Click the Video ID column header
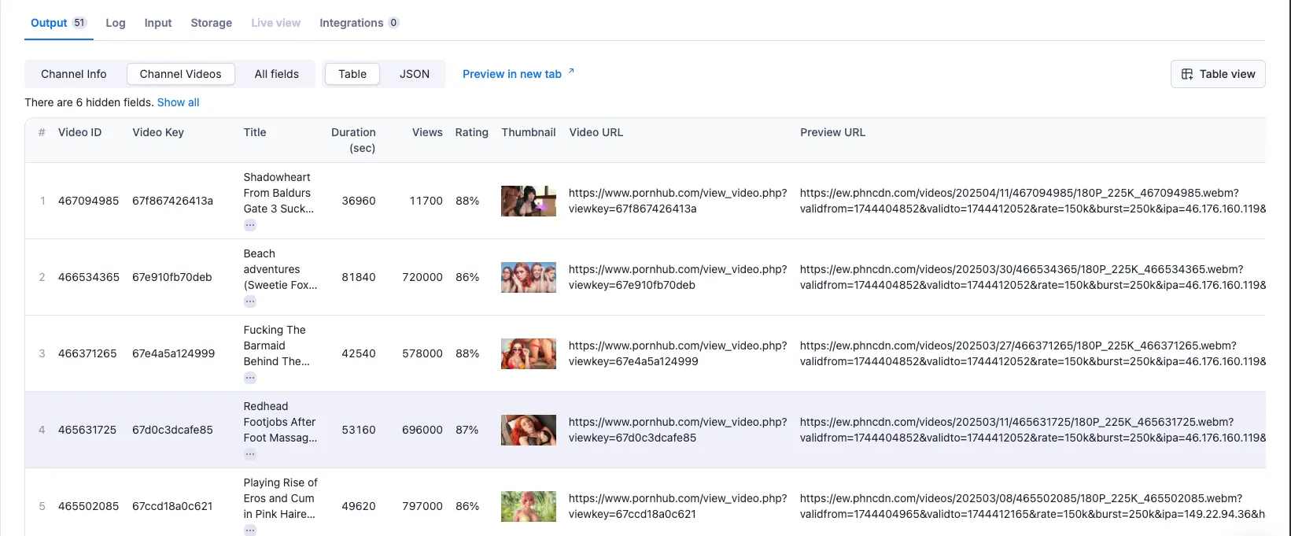 (x=79, y=132)
